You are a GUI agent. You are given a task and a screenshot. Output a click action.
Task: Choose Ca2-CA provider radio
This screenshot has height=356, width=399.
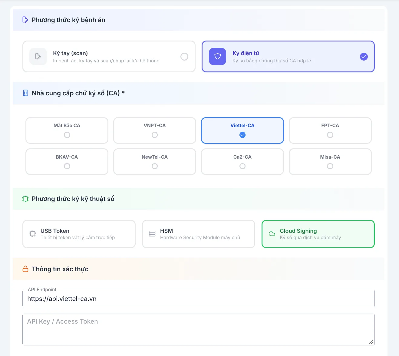pos(242,166)
